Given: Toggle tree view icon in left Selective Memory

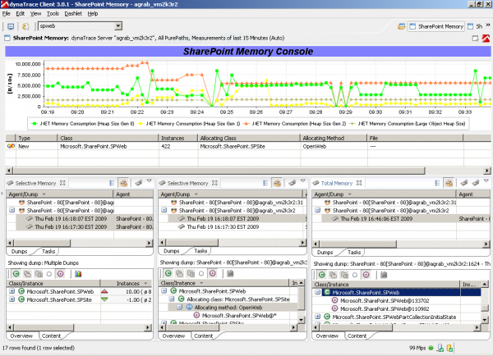Looking at the screenshot, I should click(x=112, y=183).
